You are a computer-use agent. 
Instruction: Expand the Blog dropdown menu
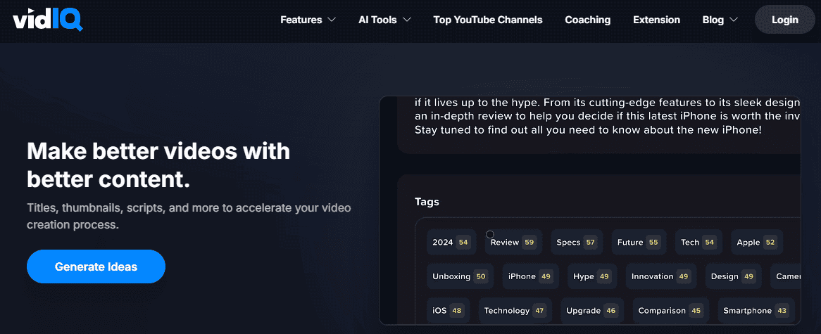pyautogui.click(x=720, y=20)
